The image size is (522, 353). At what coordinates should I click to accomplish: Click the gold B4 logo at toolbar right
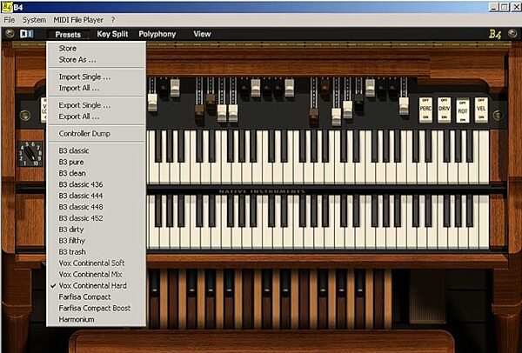(494, 34)
